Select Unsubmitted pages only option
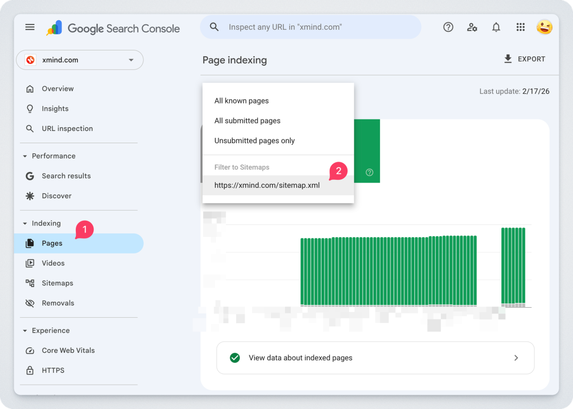The image size is (573, 409). [x=278, y=141]
